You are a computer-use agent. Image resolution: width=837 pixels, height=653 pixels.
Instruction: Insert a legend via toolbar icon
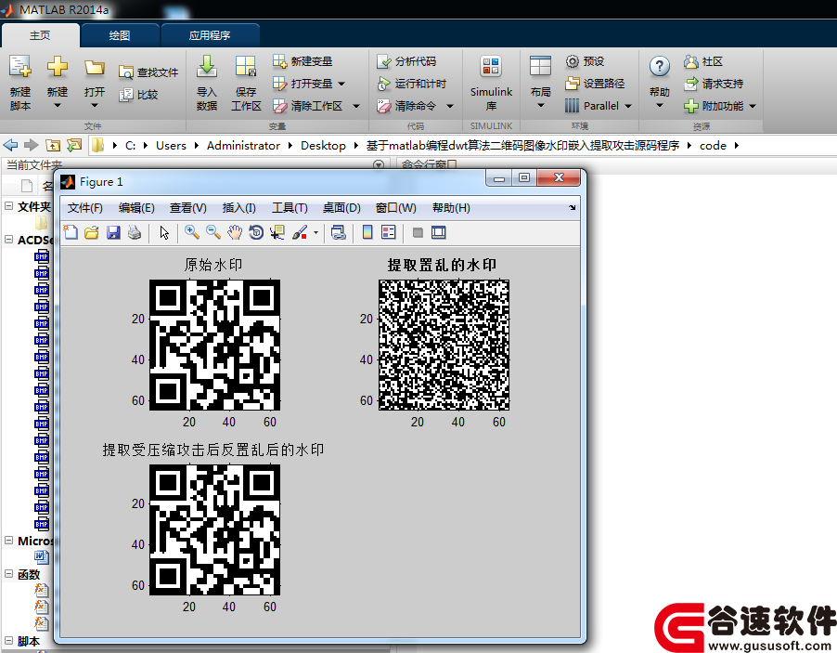tap(389, 232)
